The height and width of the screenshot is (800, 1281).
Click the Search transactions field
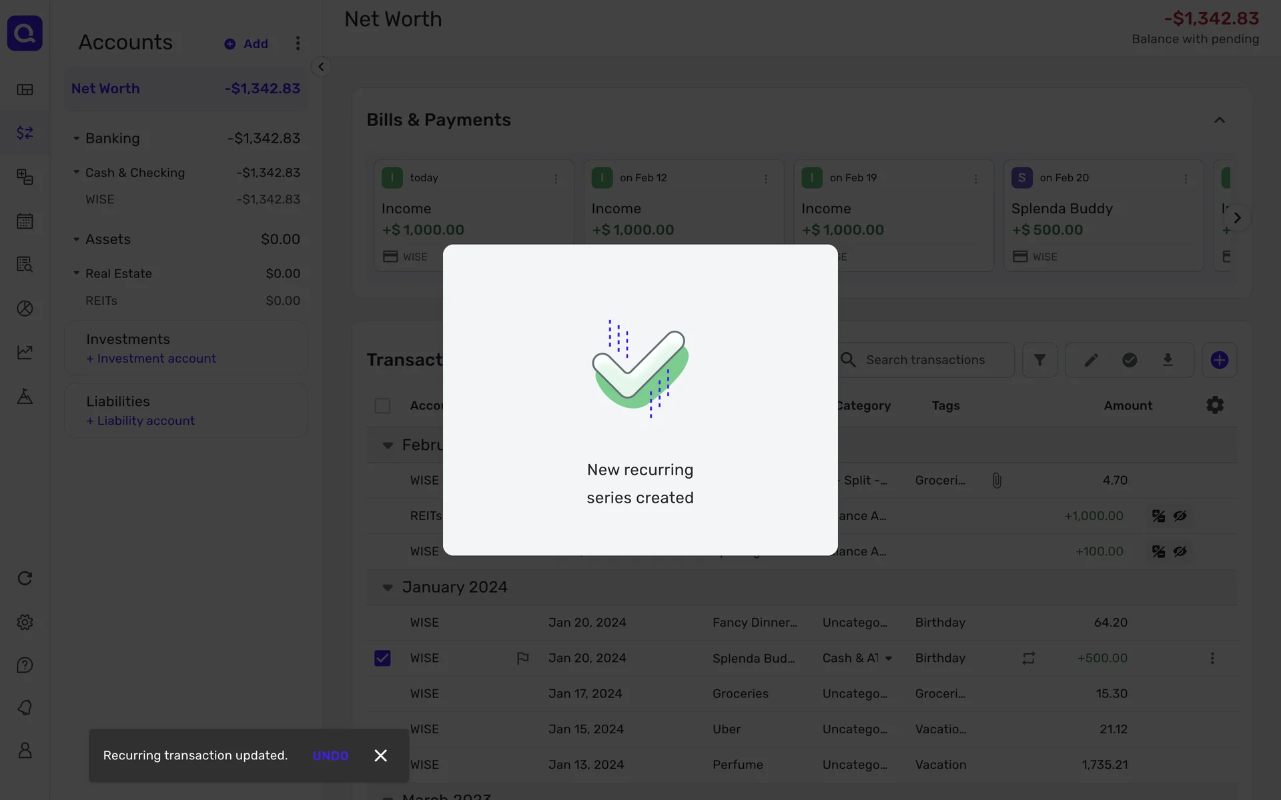(x=925, y=360)
